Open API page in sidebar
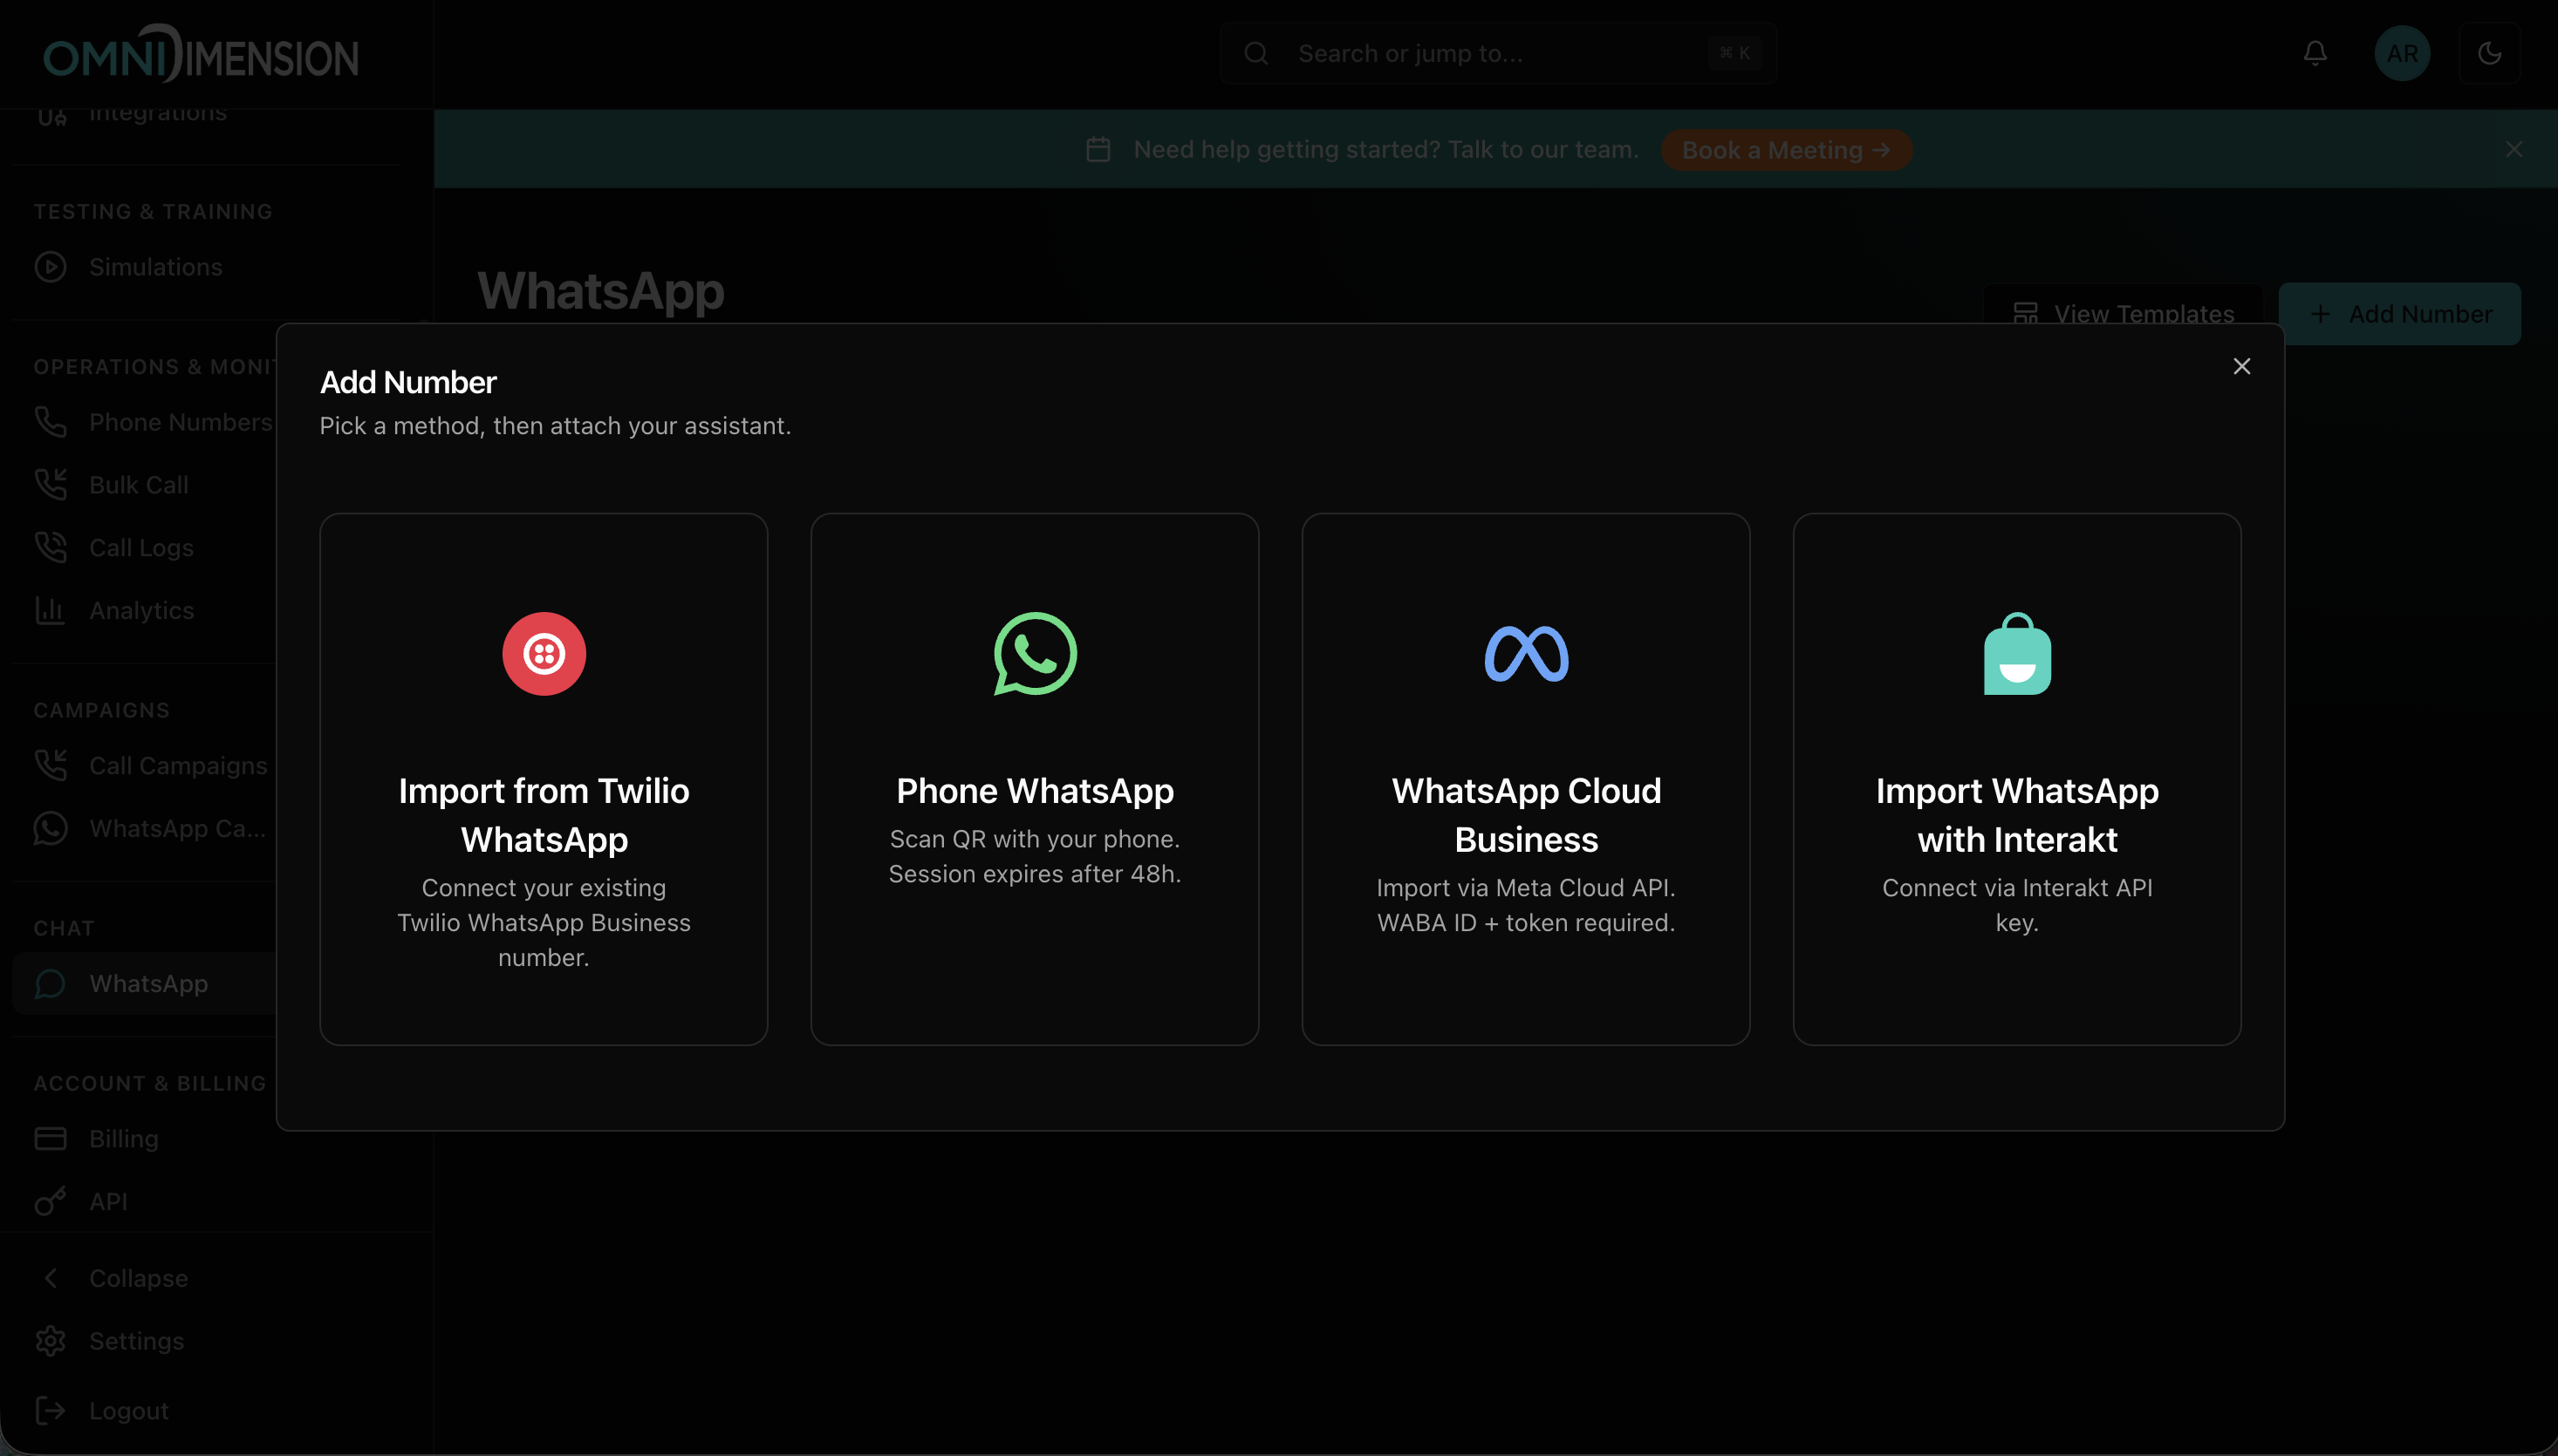The width and height of the screenshot is (2558, 1456). click(107, 1202)
